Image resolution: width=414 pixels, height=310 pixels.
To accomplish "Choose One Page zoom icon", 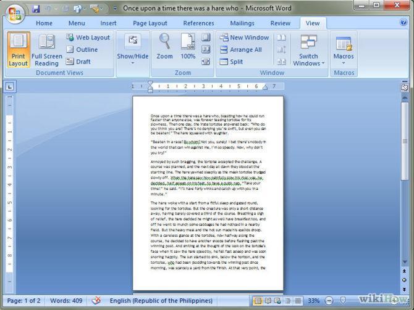I will tap(206, 38).
